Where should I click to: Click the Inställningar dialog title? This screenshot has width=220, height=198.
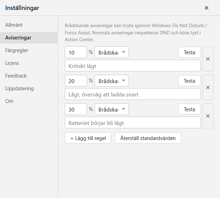click(22, 8)
